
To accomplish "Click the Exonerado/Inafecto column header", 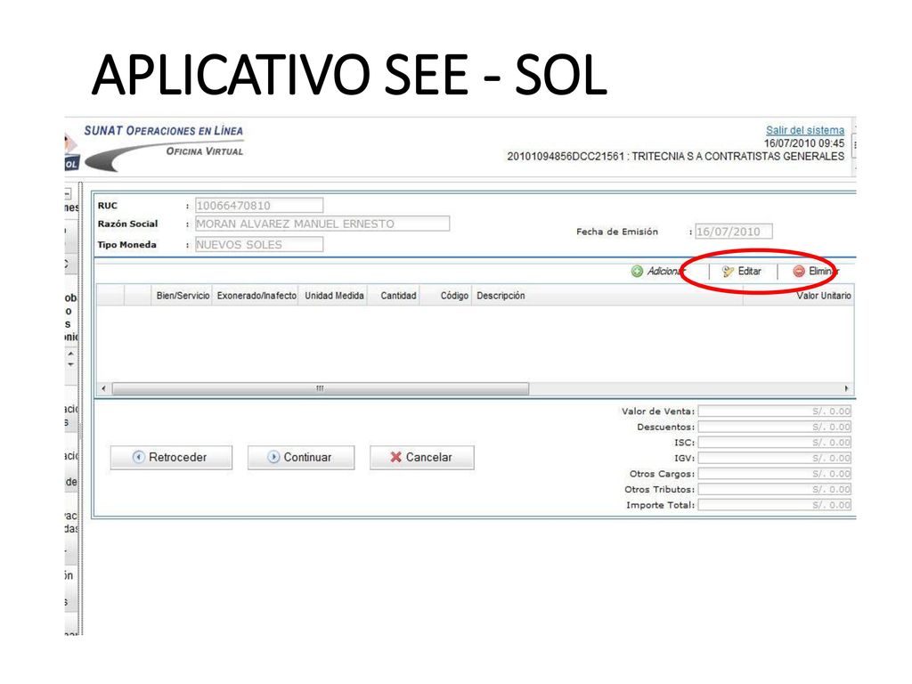I will click(x=256, y=296).
